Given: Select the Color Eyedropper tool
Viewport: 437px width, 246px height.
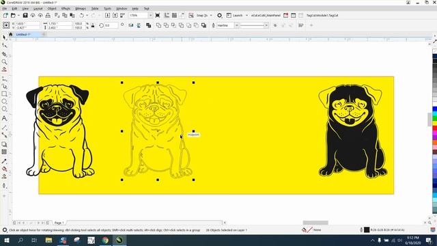Looking at the screenshot, I should point(4,161).
